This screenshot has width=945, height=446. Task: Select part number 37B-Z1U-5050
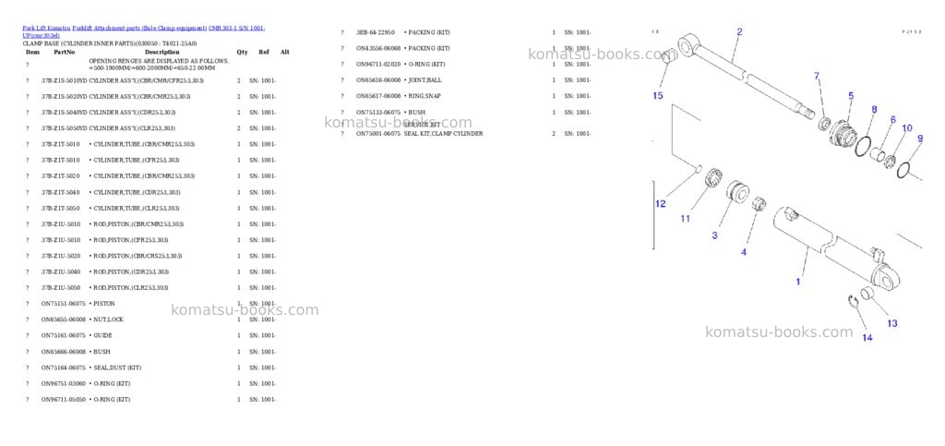pyautogui.click(x=60, y=288)
